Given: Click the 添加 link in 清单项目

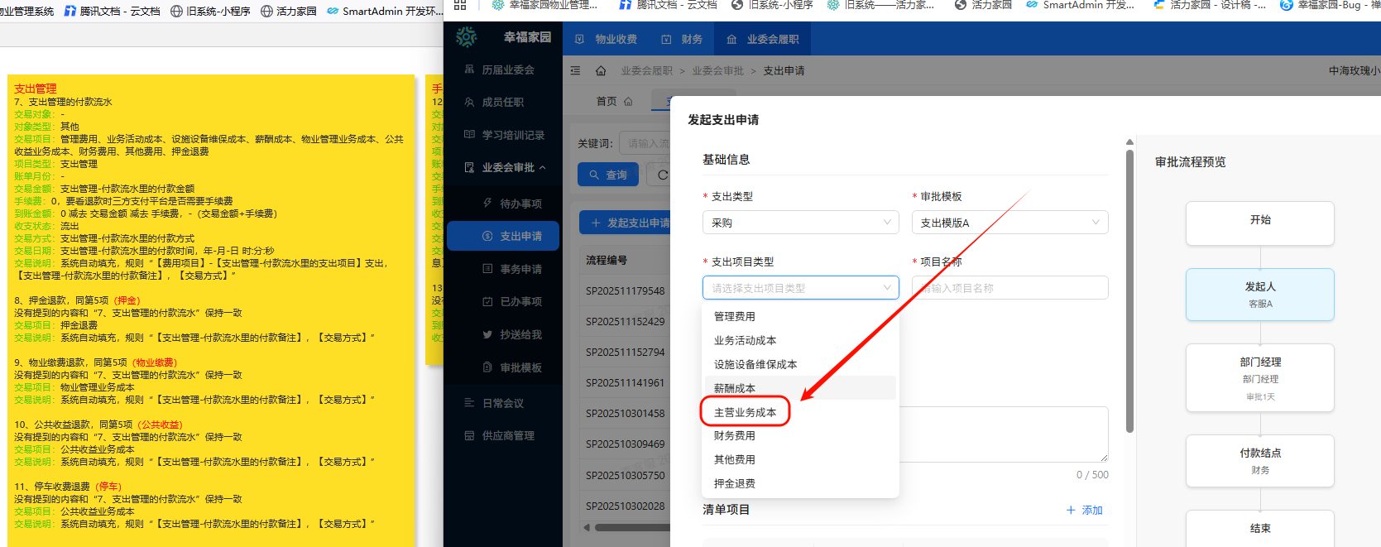Looking at the screenshot, I should coord(1085,510).
